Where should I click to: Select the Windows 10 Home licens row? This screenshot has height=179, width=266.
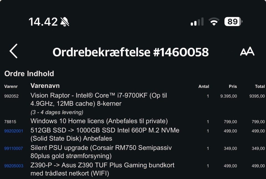[x=134, y=121]
